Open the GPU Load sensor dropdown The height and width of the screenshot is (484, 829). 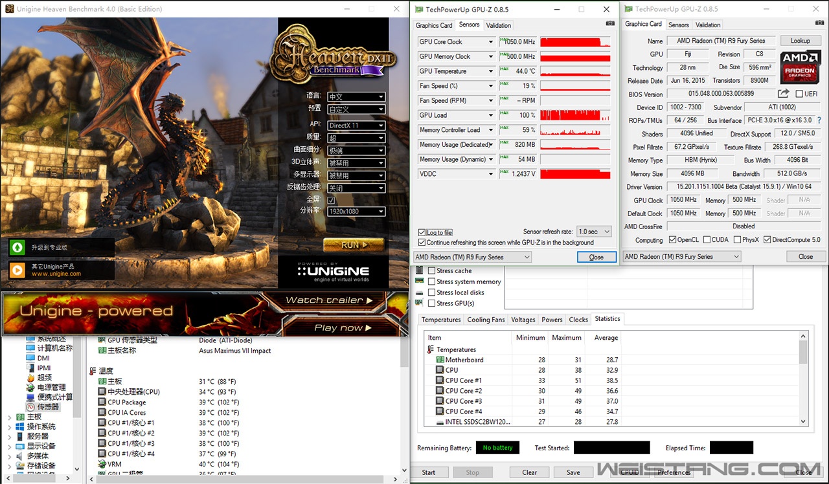coord(490,115)
